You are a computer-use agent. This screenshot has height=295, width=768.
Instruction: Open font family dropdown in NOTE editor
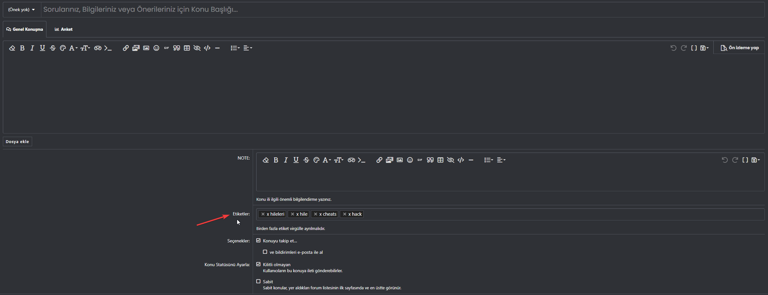327,160
